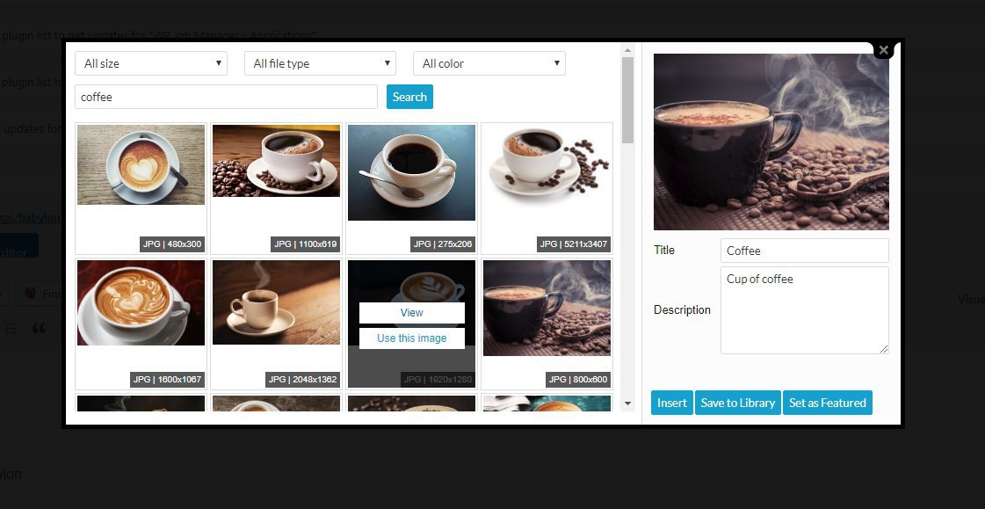The width and height of the screenshot is (985, 509).
Task: Open the All size dropdown
Action: pyautogui.click(x=151, y=63)
